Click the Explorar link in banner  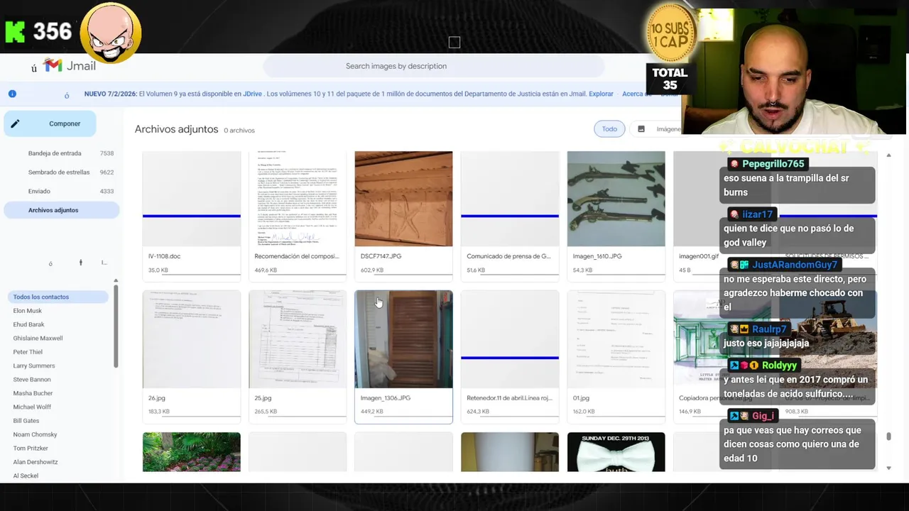(x=601, y=94)
